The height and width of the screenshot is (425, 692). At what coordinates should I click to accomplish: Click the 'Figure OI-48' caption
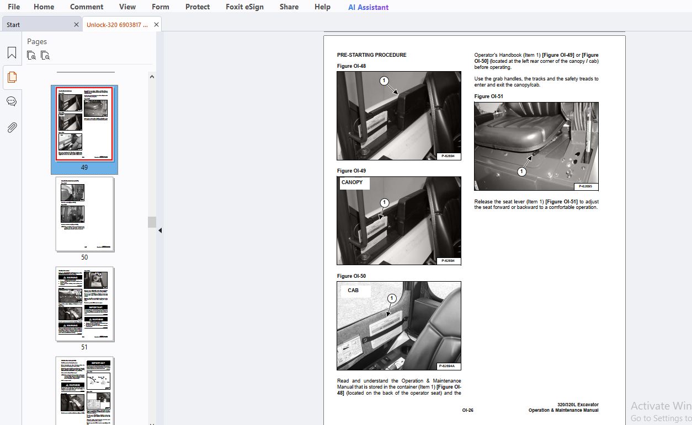[x=352, y=66]
